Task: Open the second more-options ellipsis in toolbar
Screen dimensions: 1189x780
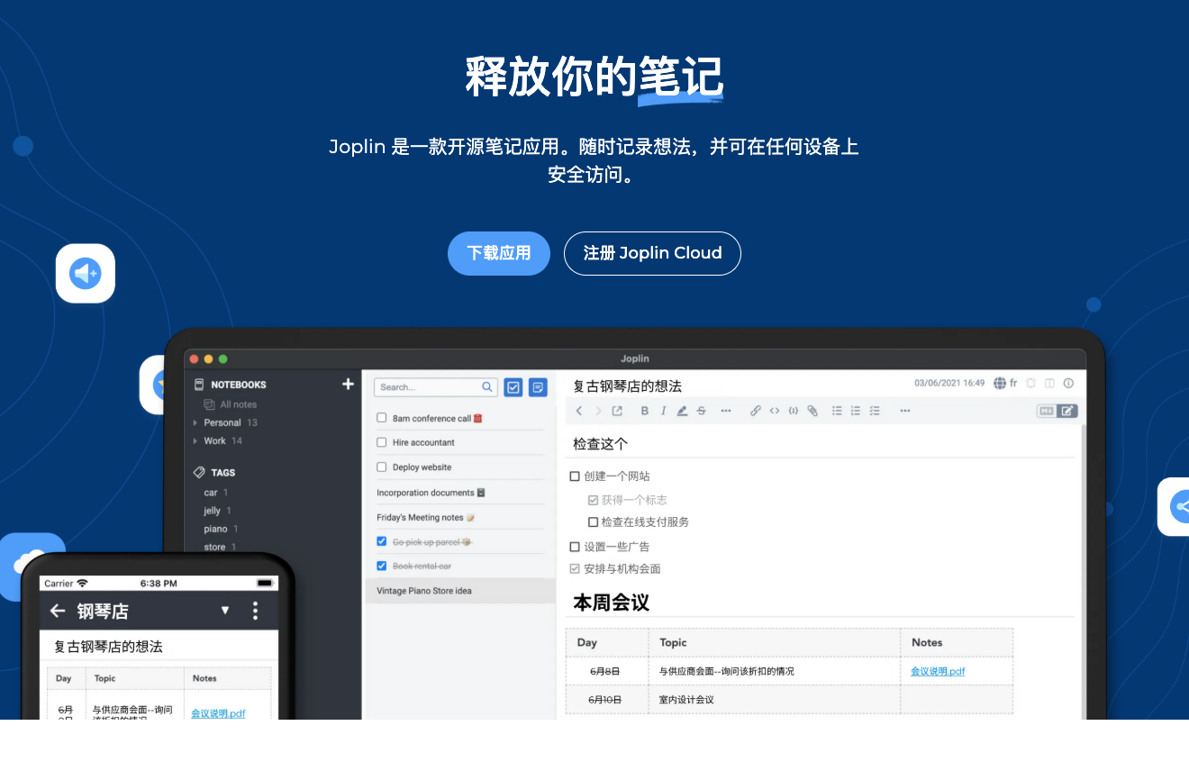Action: click(905, 411)
